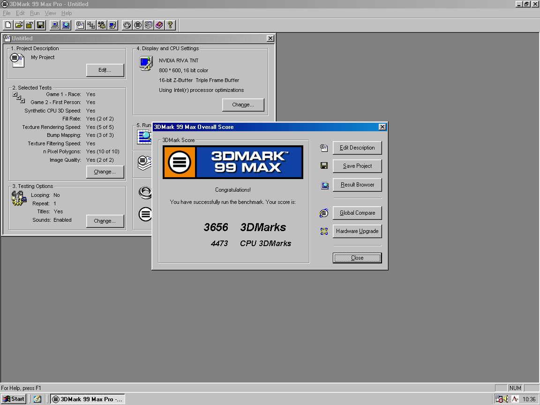Click the '800 * 600, 16 bit color' text

pyautogui.click(x=184, y=70)
